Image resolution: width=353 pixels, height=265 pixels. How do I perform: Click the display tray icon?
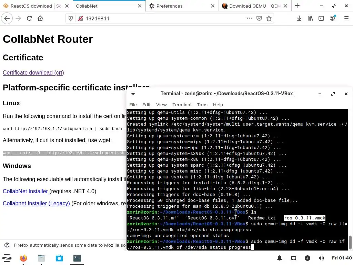point(294,258)
